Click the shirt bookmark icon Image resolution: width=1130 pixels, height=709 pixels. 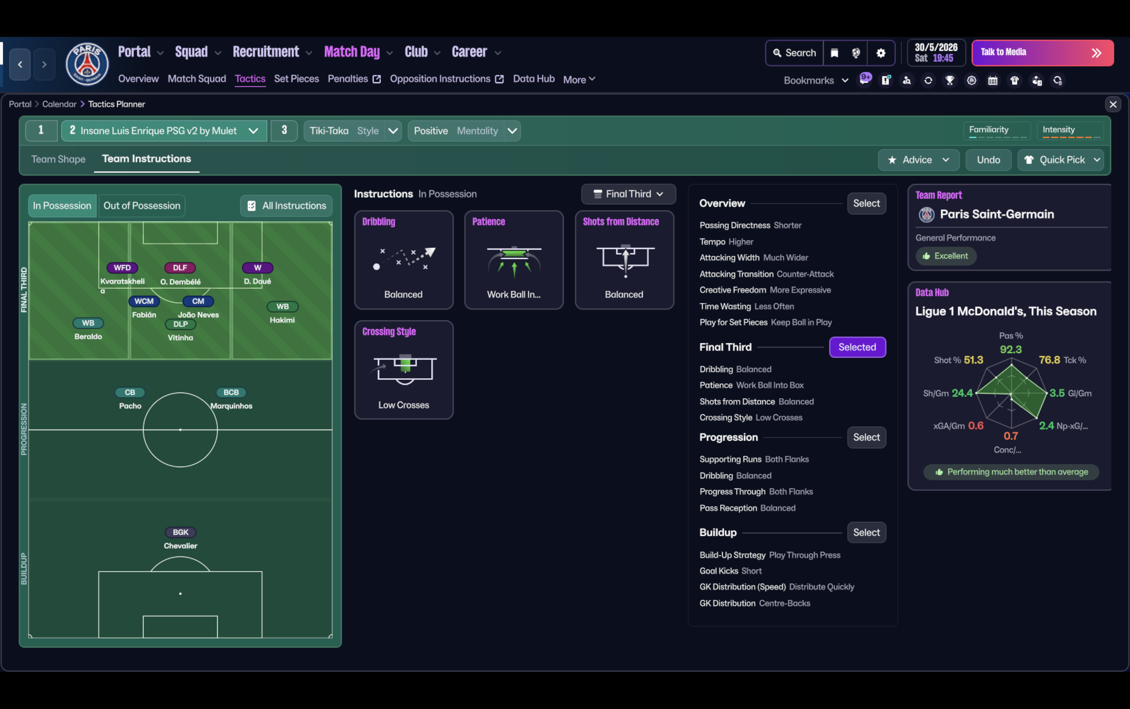pos(1015,81)
